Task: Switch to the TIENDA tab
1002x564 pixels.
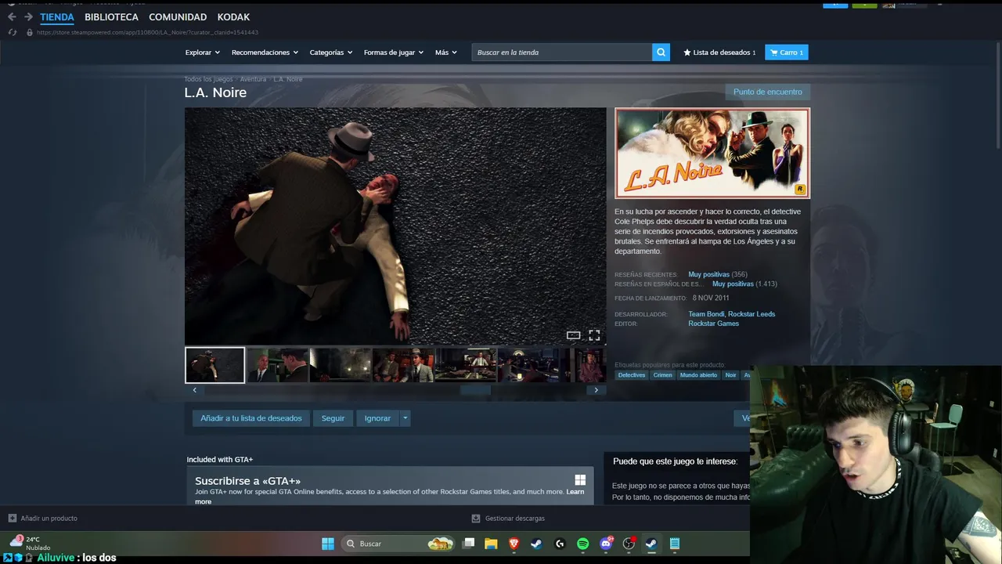Action: (57, 17)
